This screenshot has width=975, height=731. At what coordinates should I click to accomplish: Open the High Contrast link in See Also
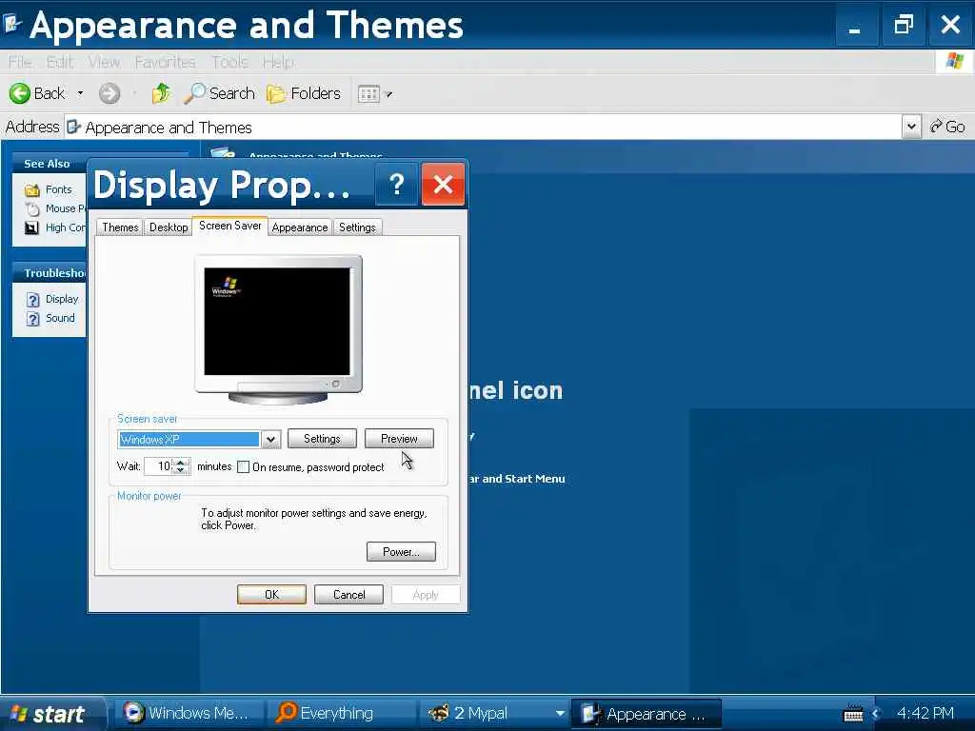(66, 228)
